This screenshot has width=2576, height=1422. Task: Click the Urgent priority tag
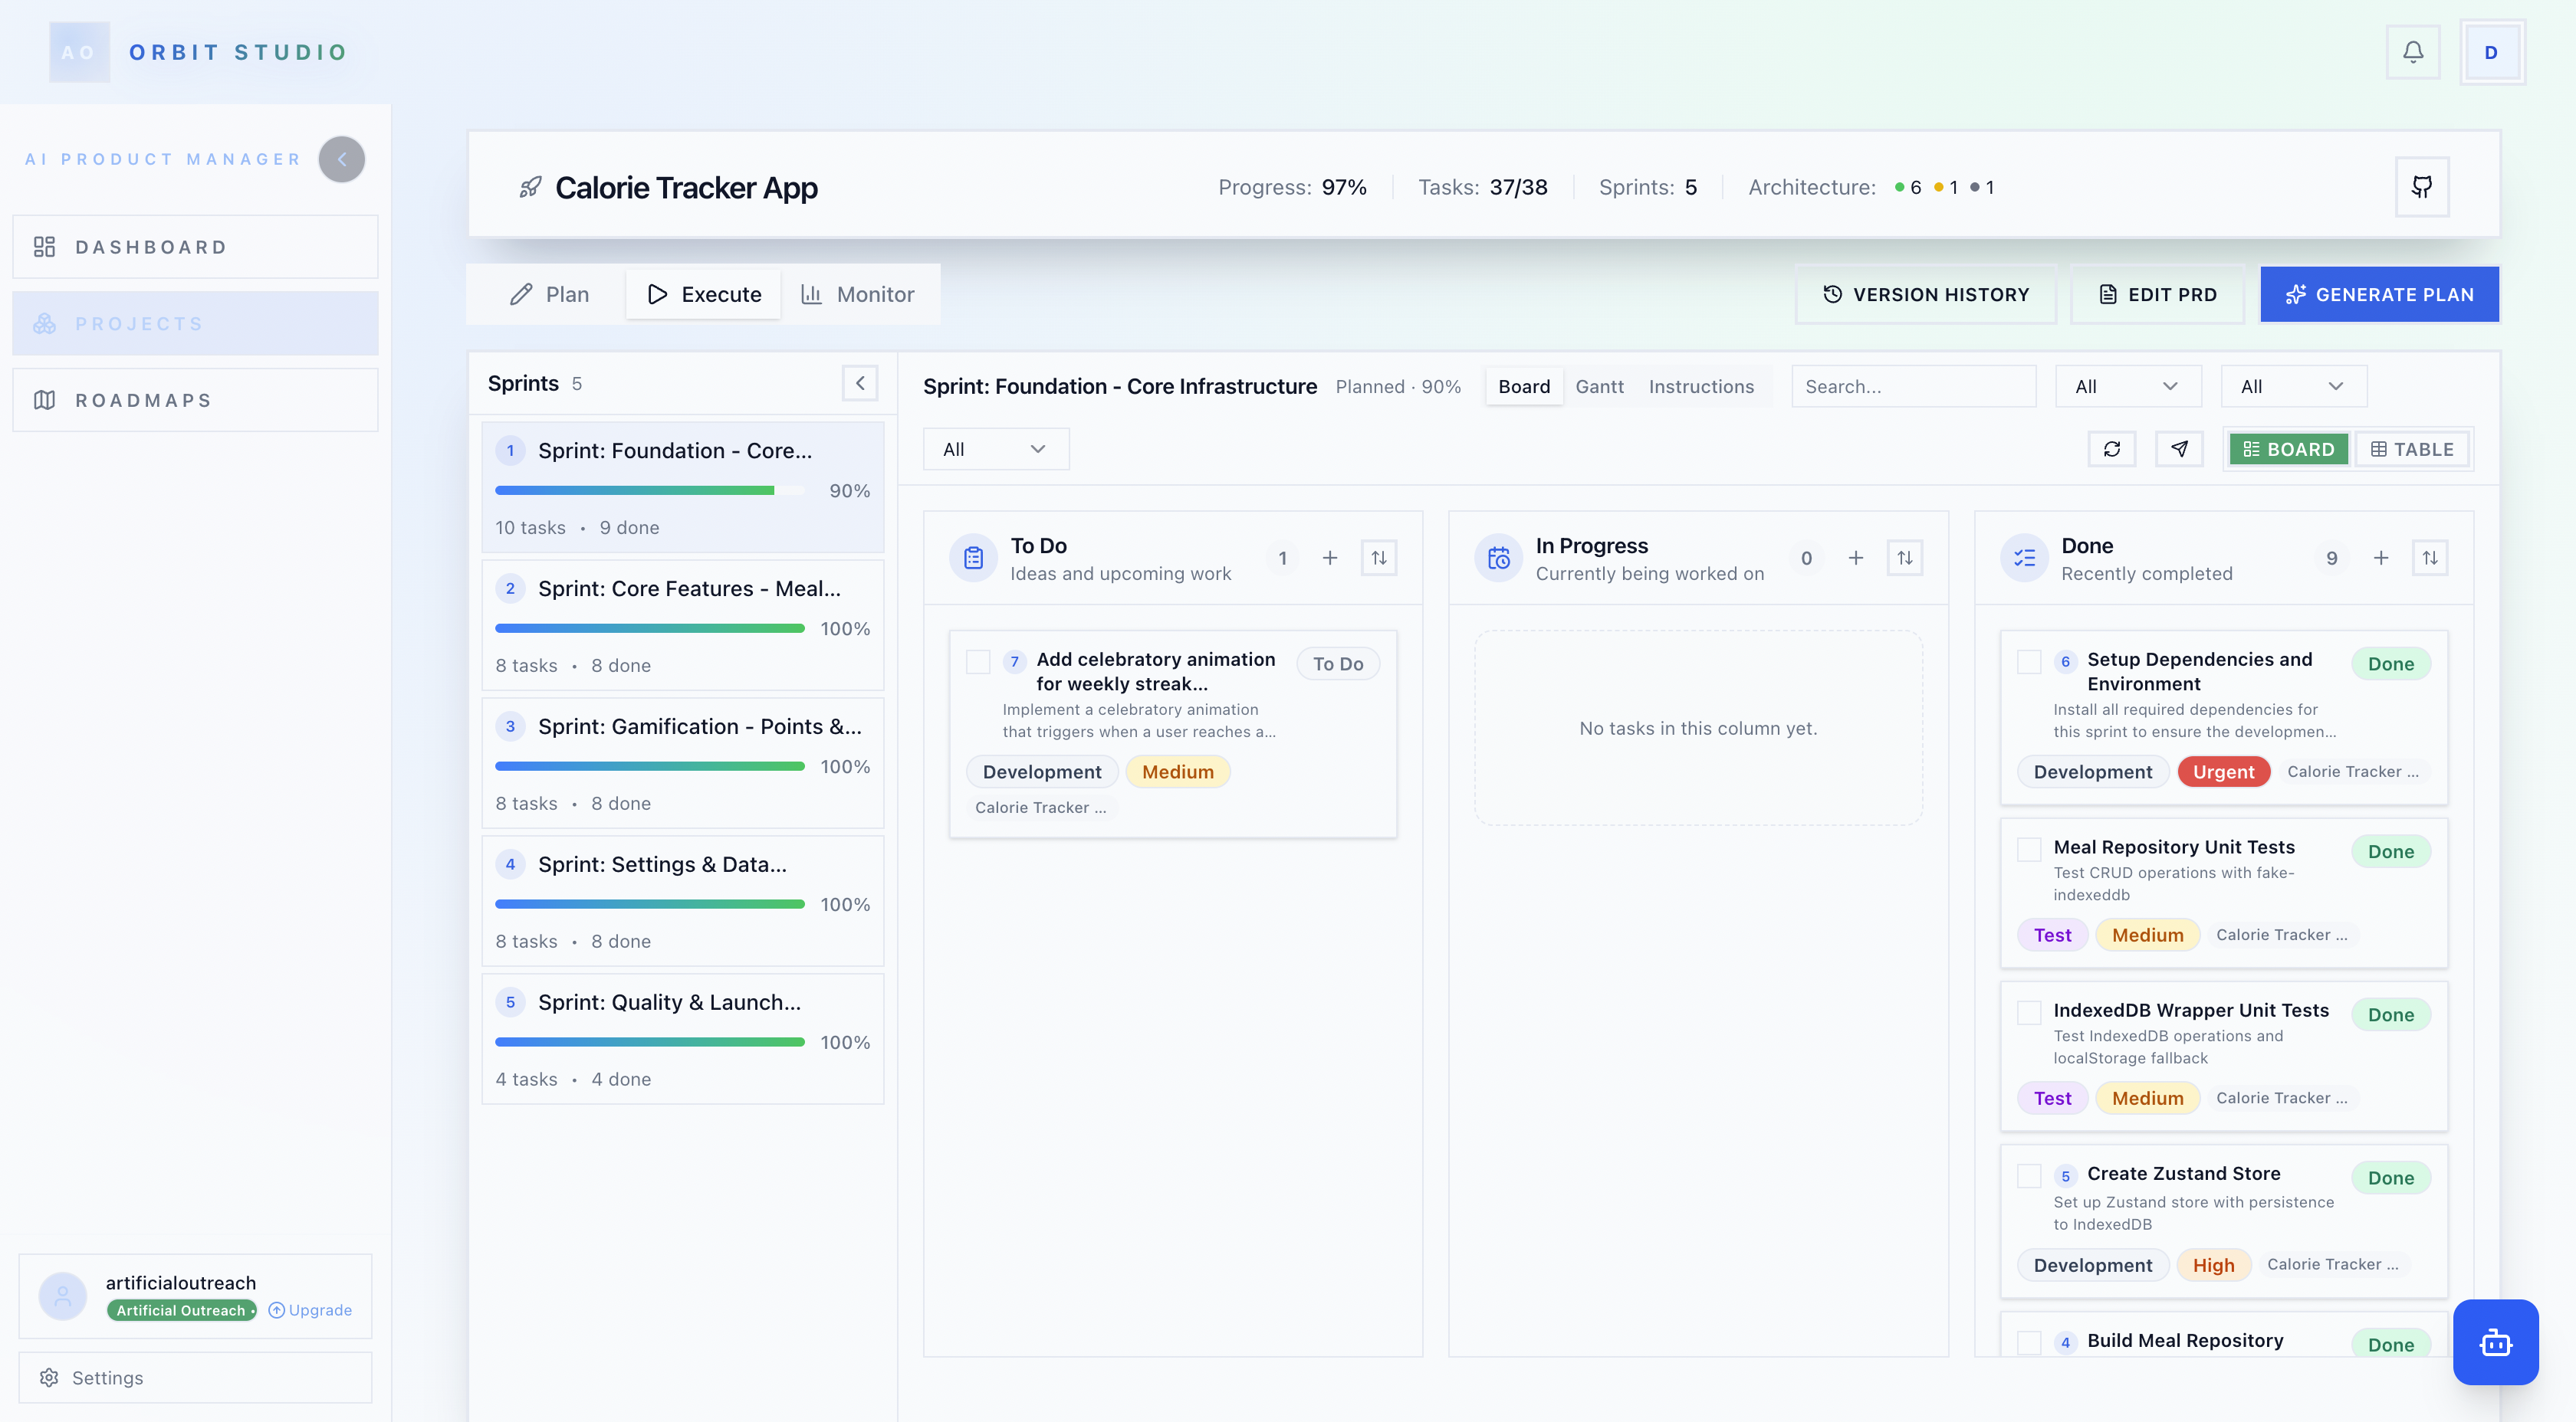pyautogui.click(x=2223, y=772)
